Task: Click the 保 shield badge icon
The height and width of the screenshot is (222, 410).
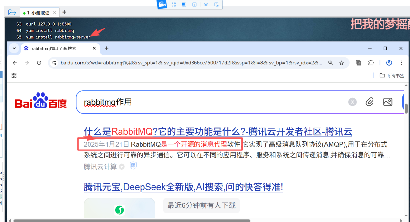Action: coord(133,166)
